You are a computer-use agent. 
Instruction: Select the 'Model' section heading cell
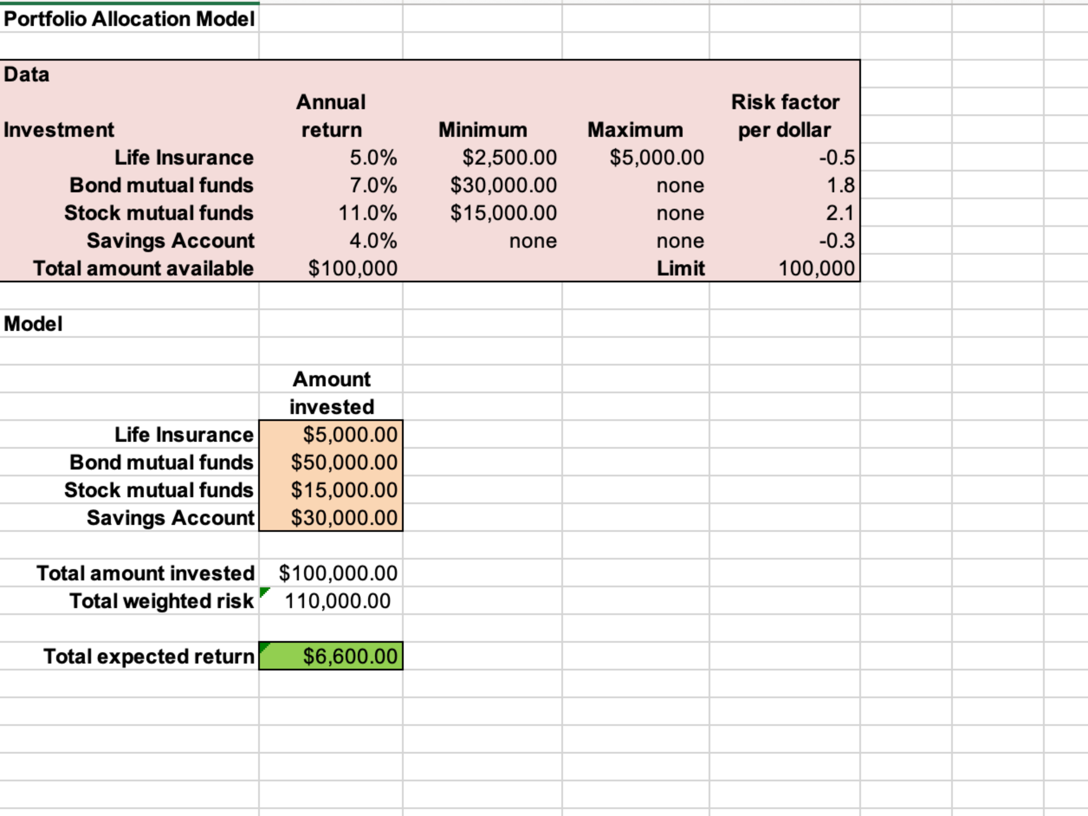pos(130,324)
